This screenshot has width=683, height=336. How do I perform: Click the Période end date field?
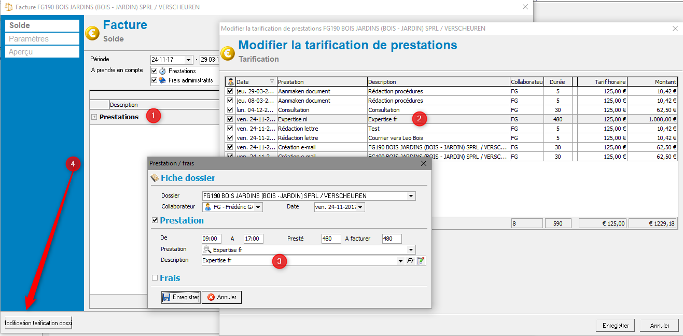tap(210, 60)
